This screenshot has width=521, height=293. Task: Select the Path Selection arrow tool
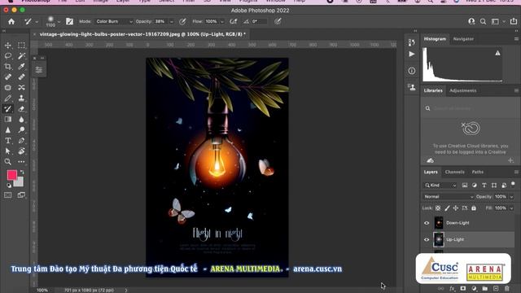pos(8,151)
